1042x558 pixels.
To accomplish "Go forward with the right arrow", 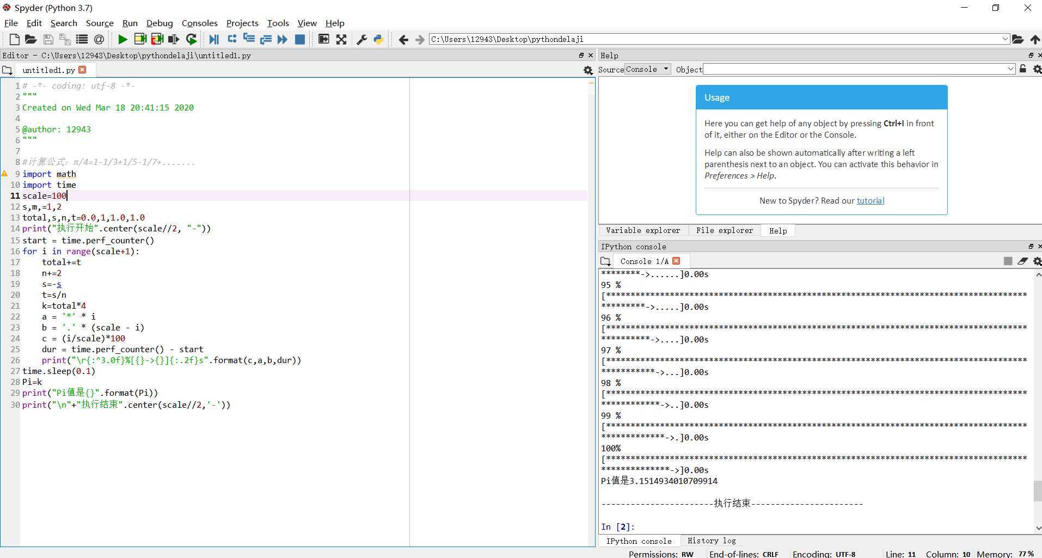I will (420, 39).
